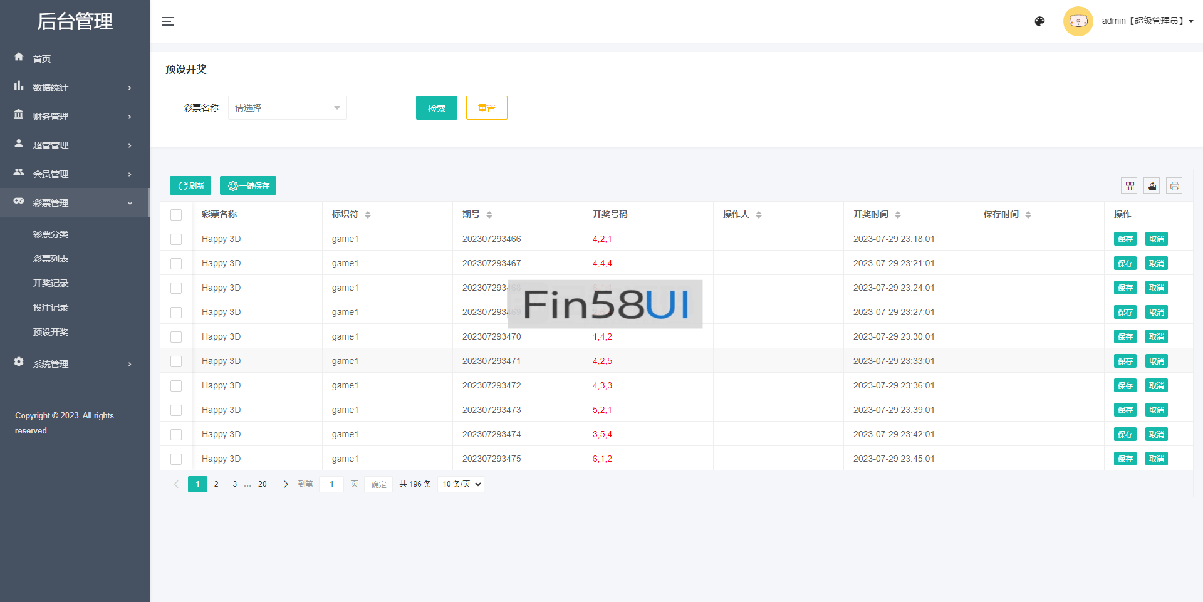Click the export table icon
This screenshot has width=1203, height=602.
point(1152,186)
